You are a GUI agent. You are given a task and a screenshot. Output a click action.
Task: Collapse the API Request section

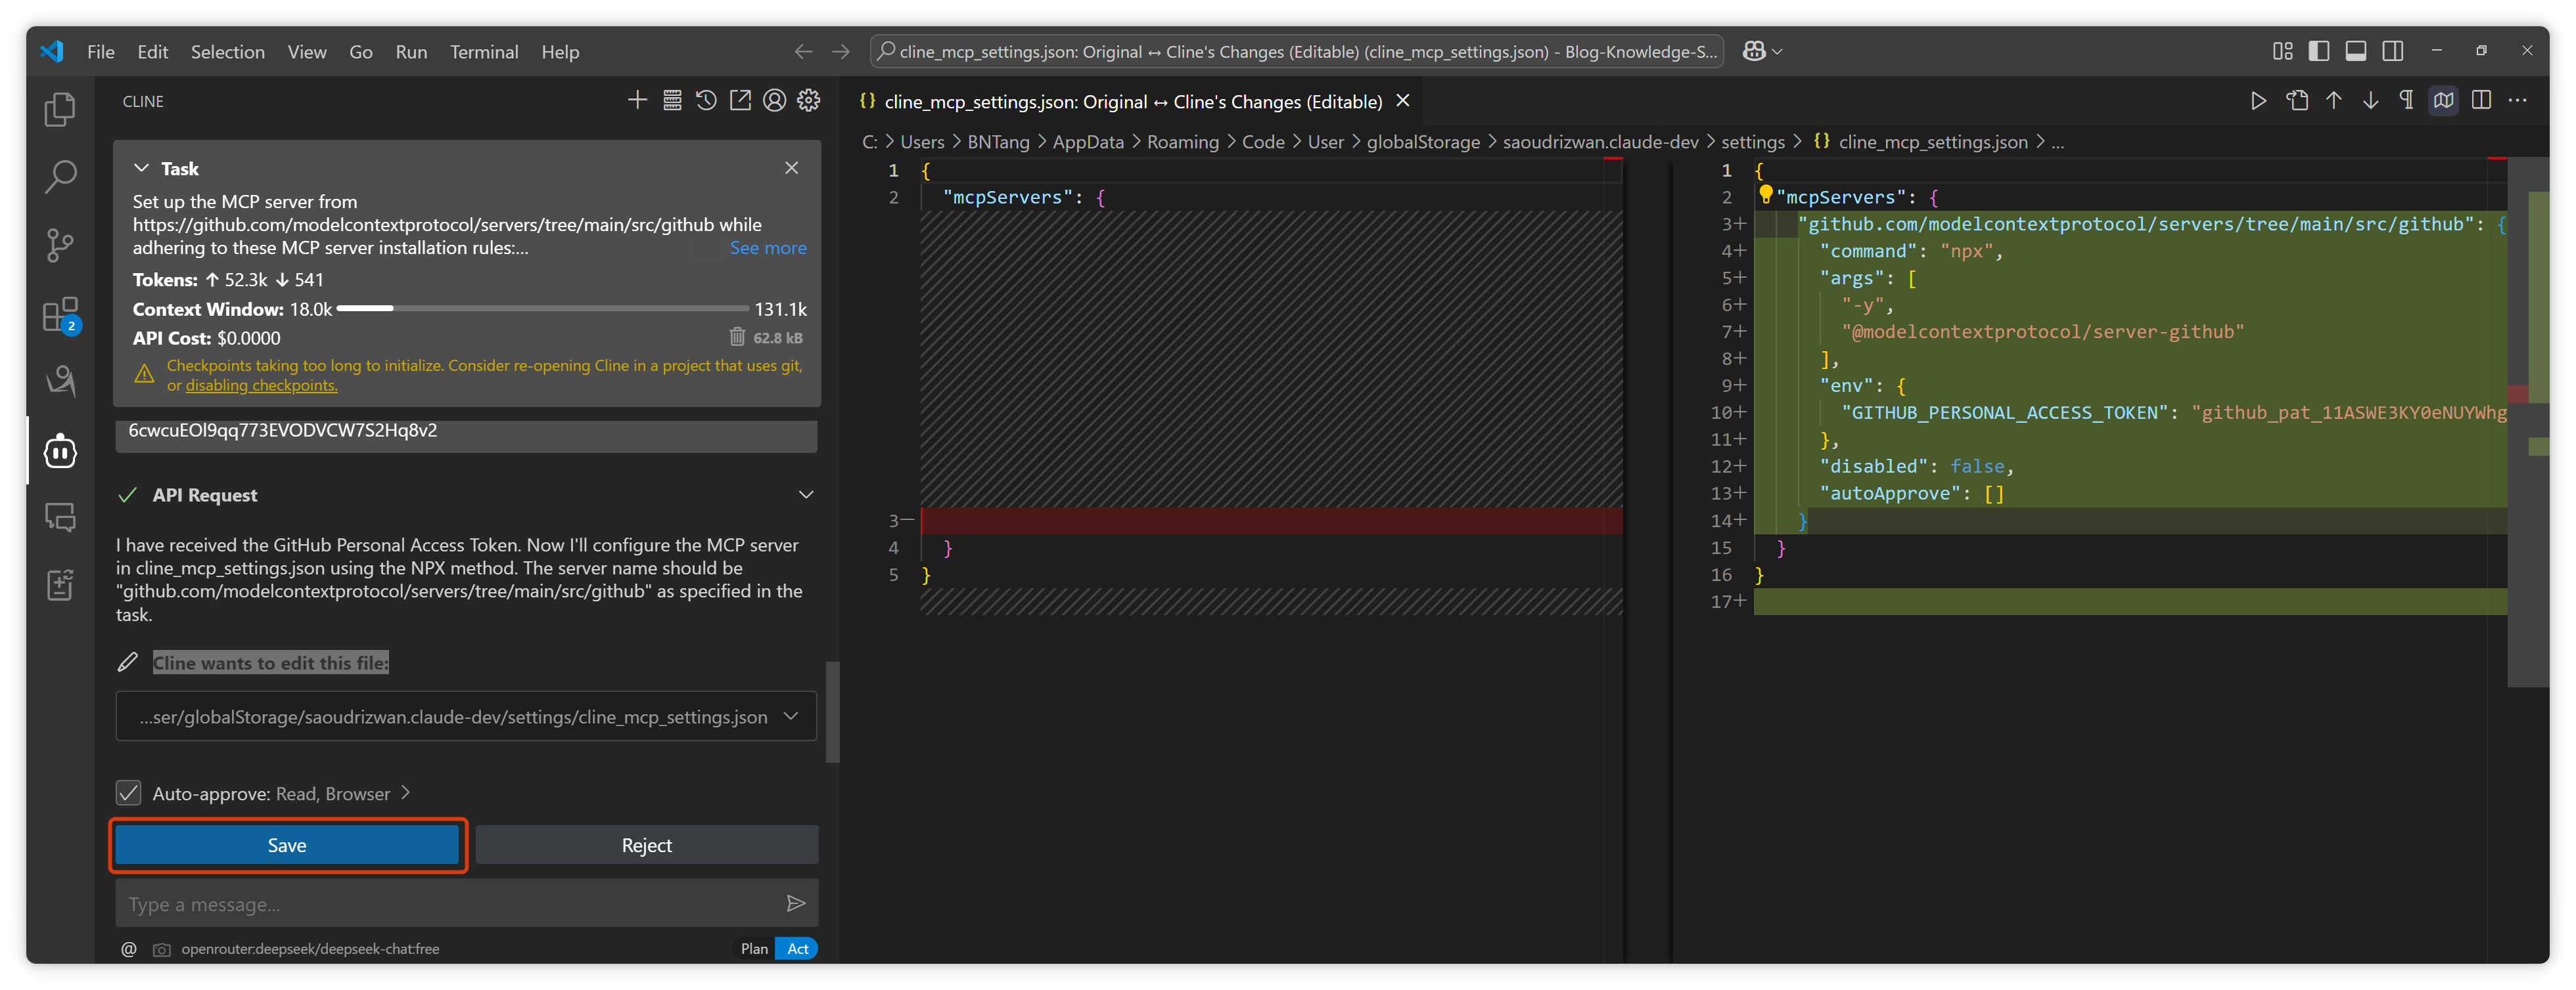click(805, 494)
